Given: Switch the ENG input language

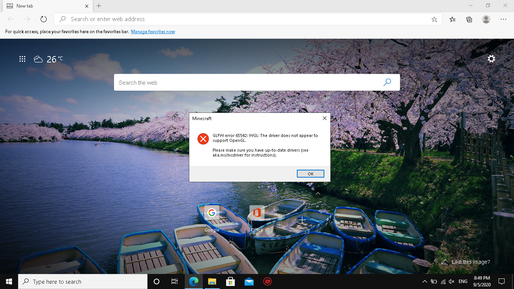Looking at the screenshot, I should tap(463, 281).
